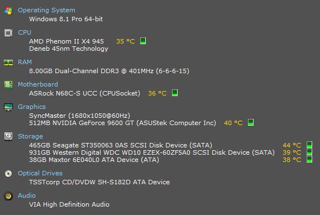
Task: Open the Graphics section heading
Action: tap(32, 107)
